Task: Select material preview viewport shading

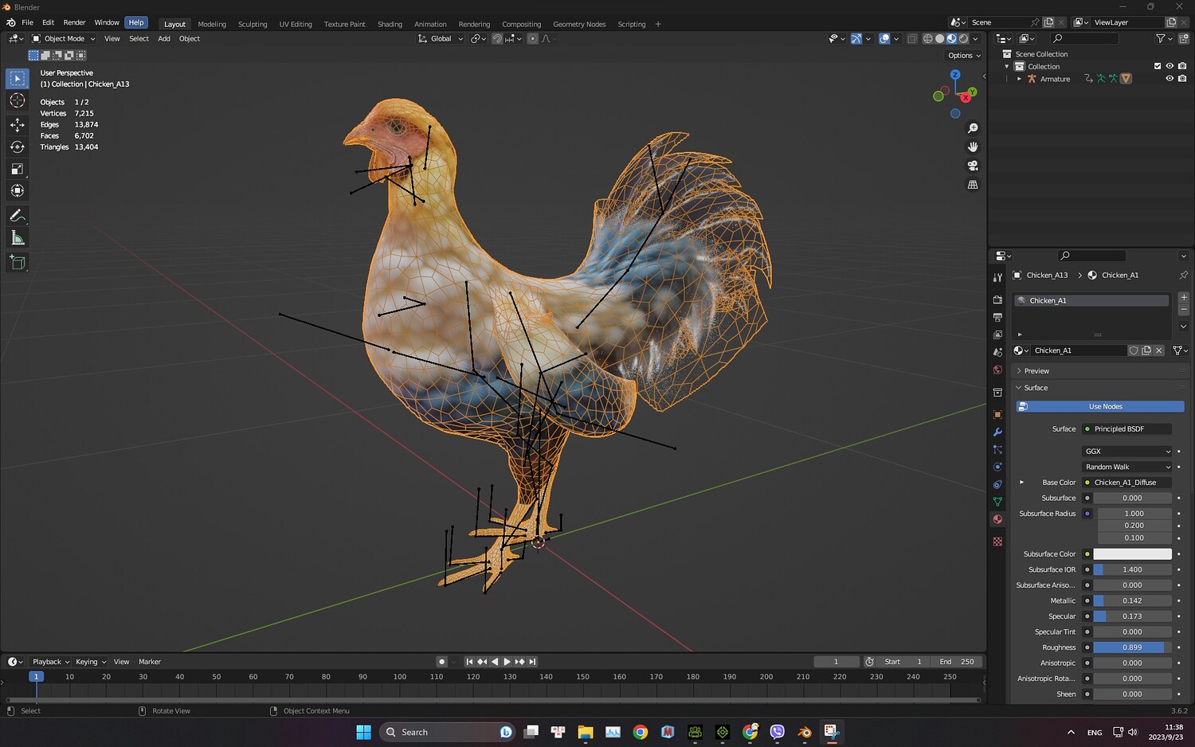Action: tap(951, 38)
